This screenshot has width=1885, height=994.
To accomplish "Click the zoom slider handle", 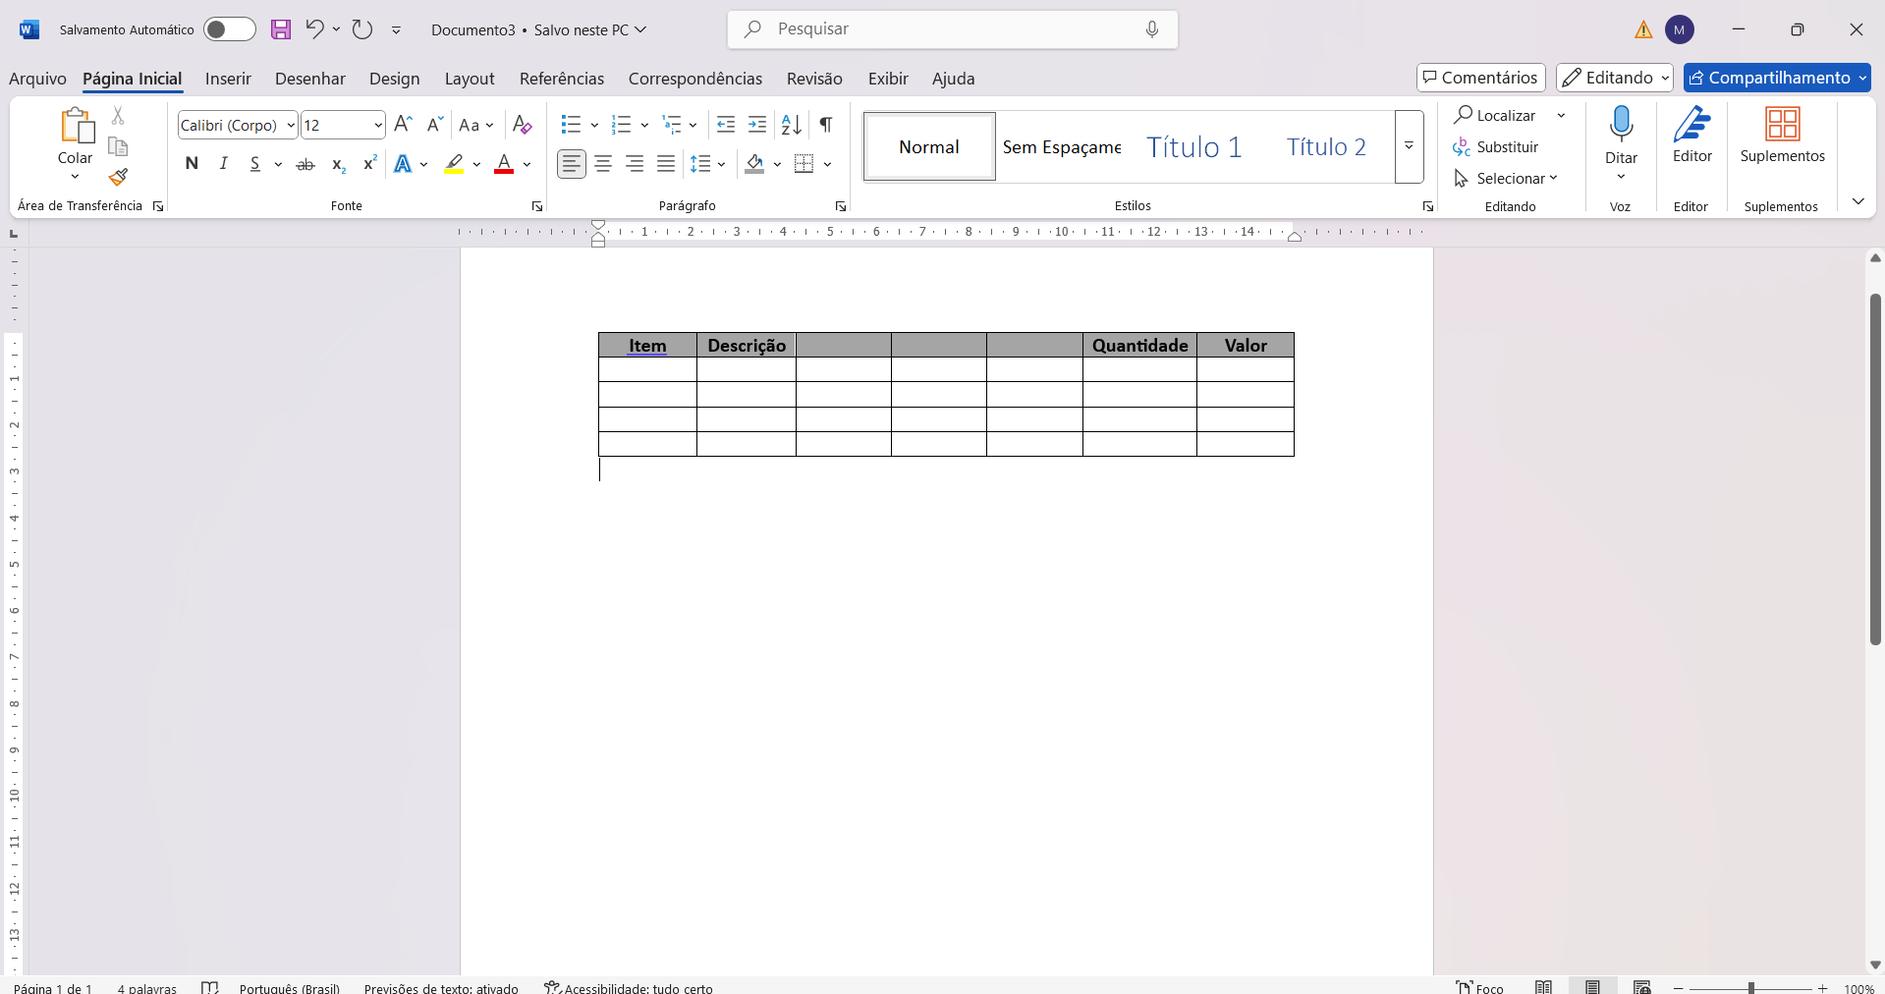I will pos(1750,988).
